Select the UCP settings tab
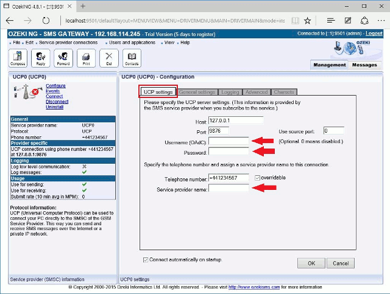390x294 pixels. coord(158,92)
